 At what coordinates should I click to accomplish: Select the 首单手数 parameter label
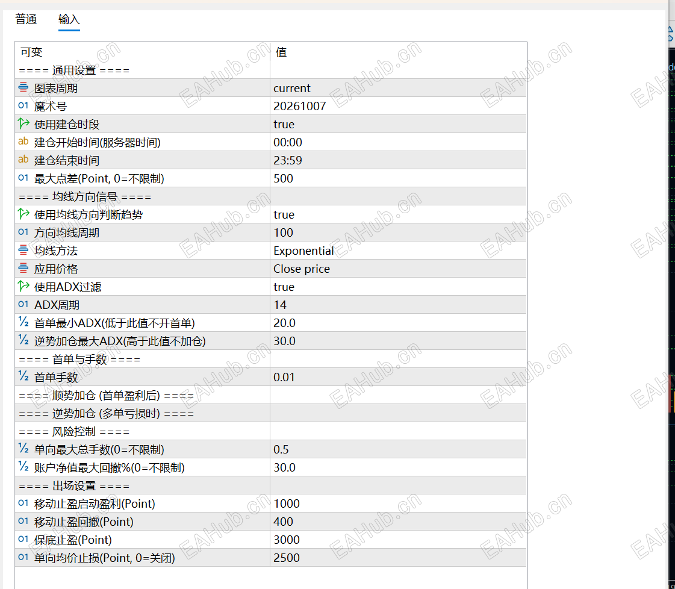point(56,378)
